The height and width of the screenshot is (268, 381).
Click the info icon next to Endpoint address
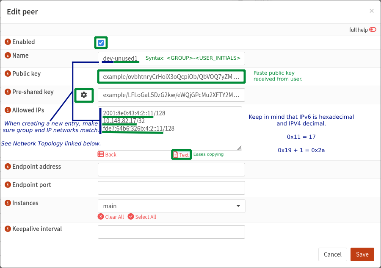pos(8,167)
